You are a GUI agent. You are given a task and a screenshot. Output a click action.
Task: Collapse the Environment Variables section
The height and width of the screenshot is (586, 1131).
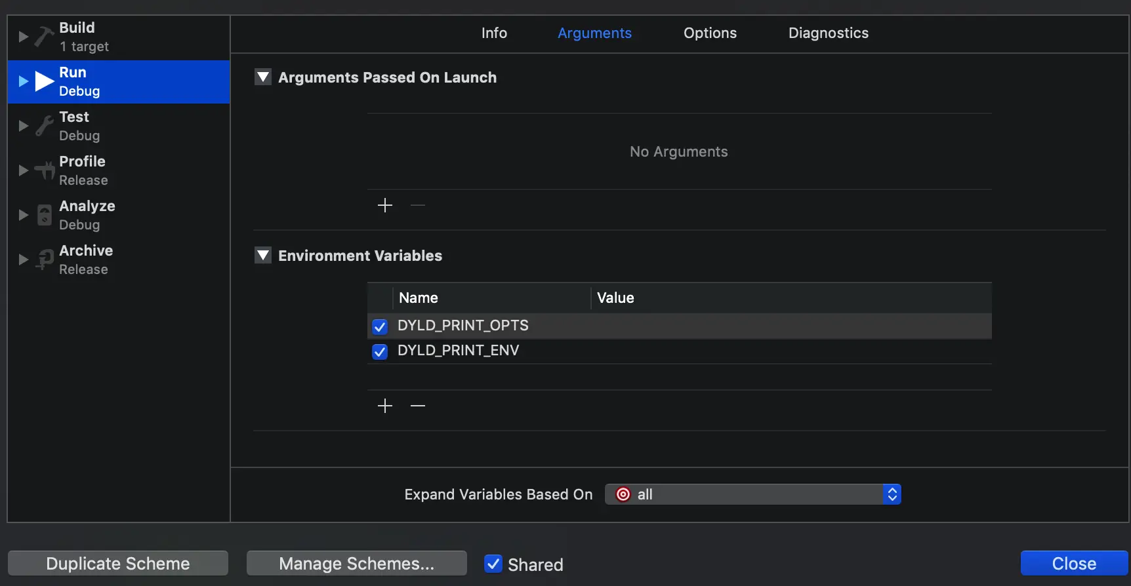point(263,256)
